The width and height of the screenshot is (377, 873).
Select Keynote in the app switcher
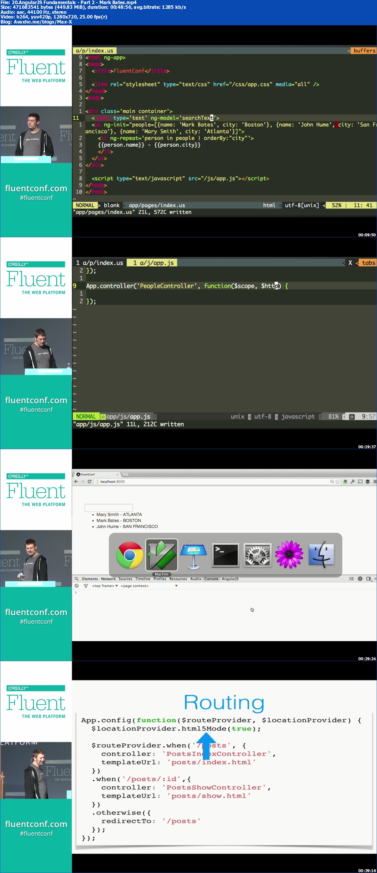point(193,555)
